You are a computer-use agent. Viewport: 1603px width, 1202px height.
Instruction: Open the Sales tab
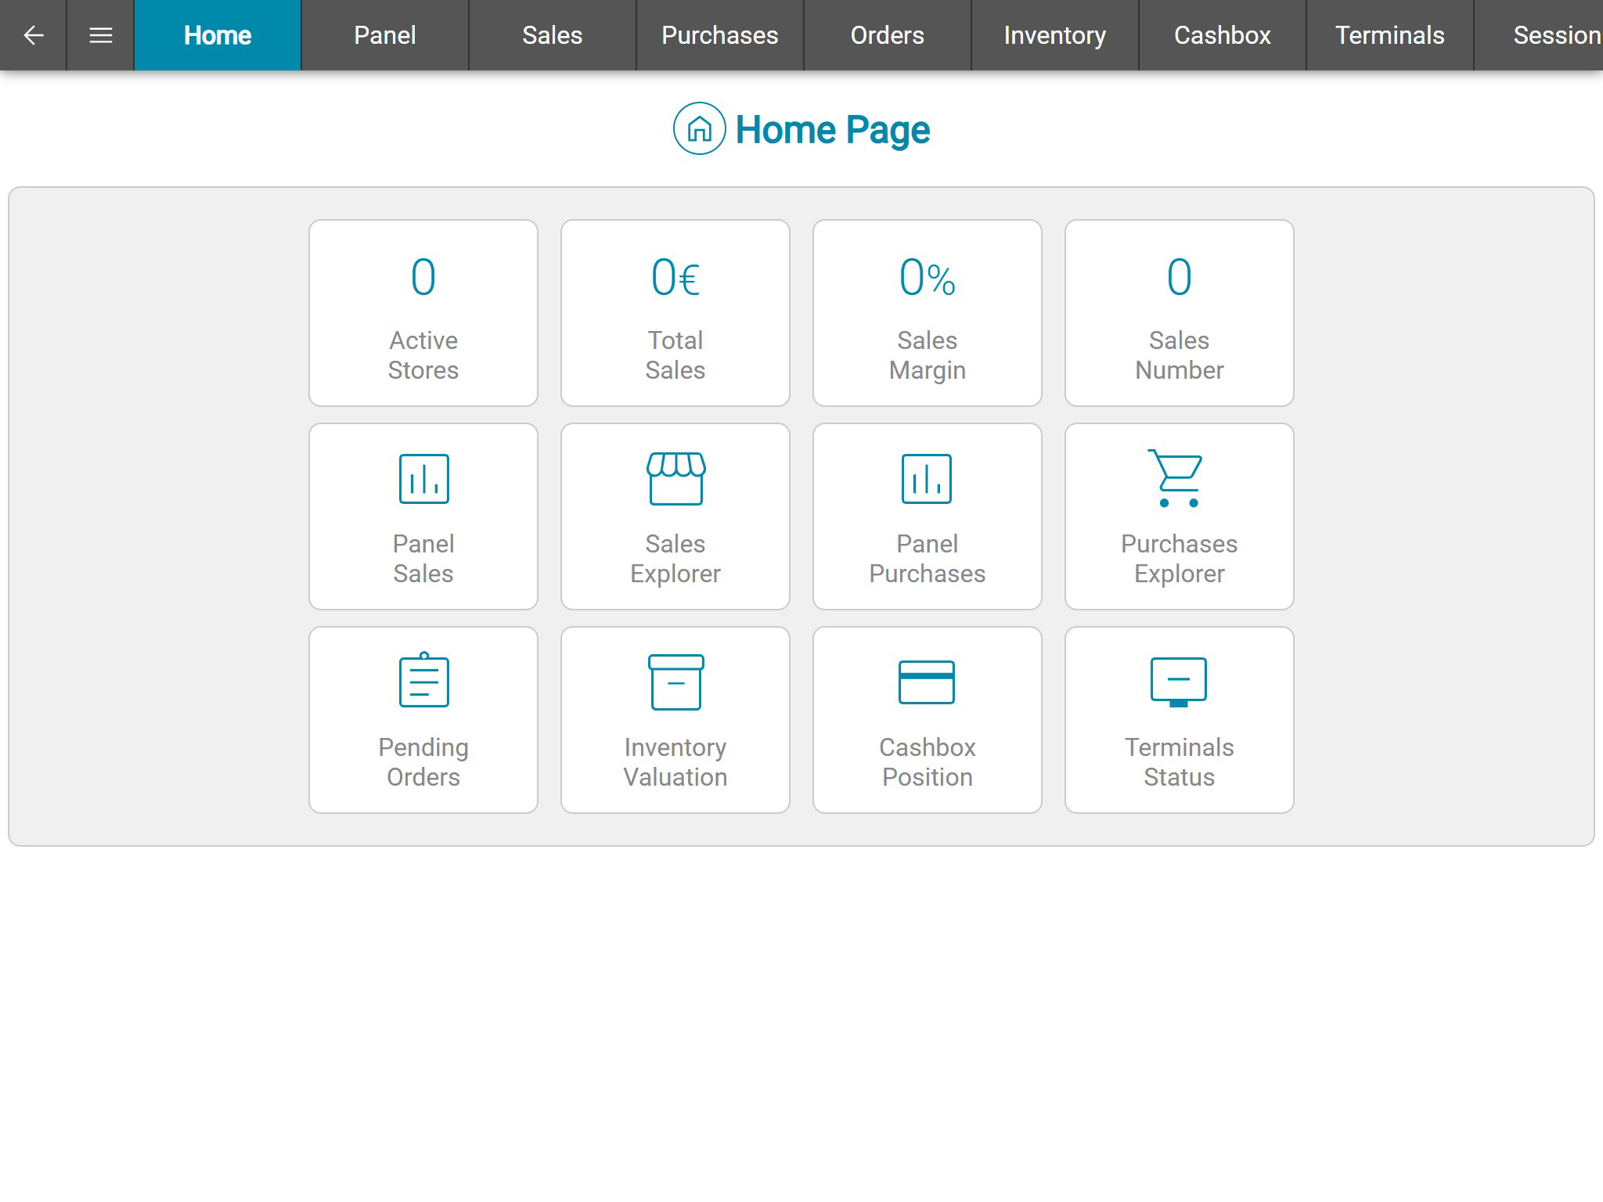[552, 35]
